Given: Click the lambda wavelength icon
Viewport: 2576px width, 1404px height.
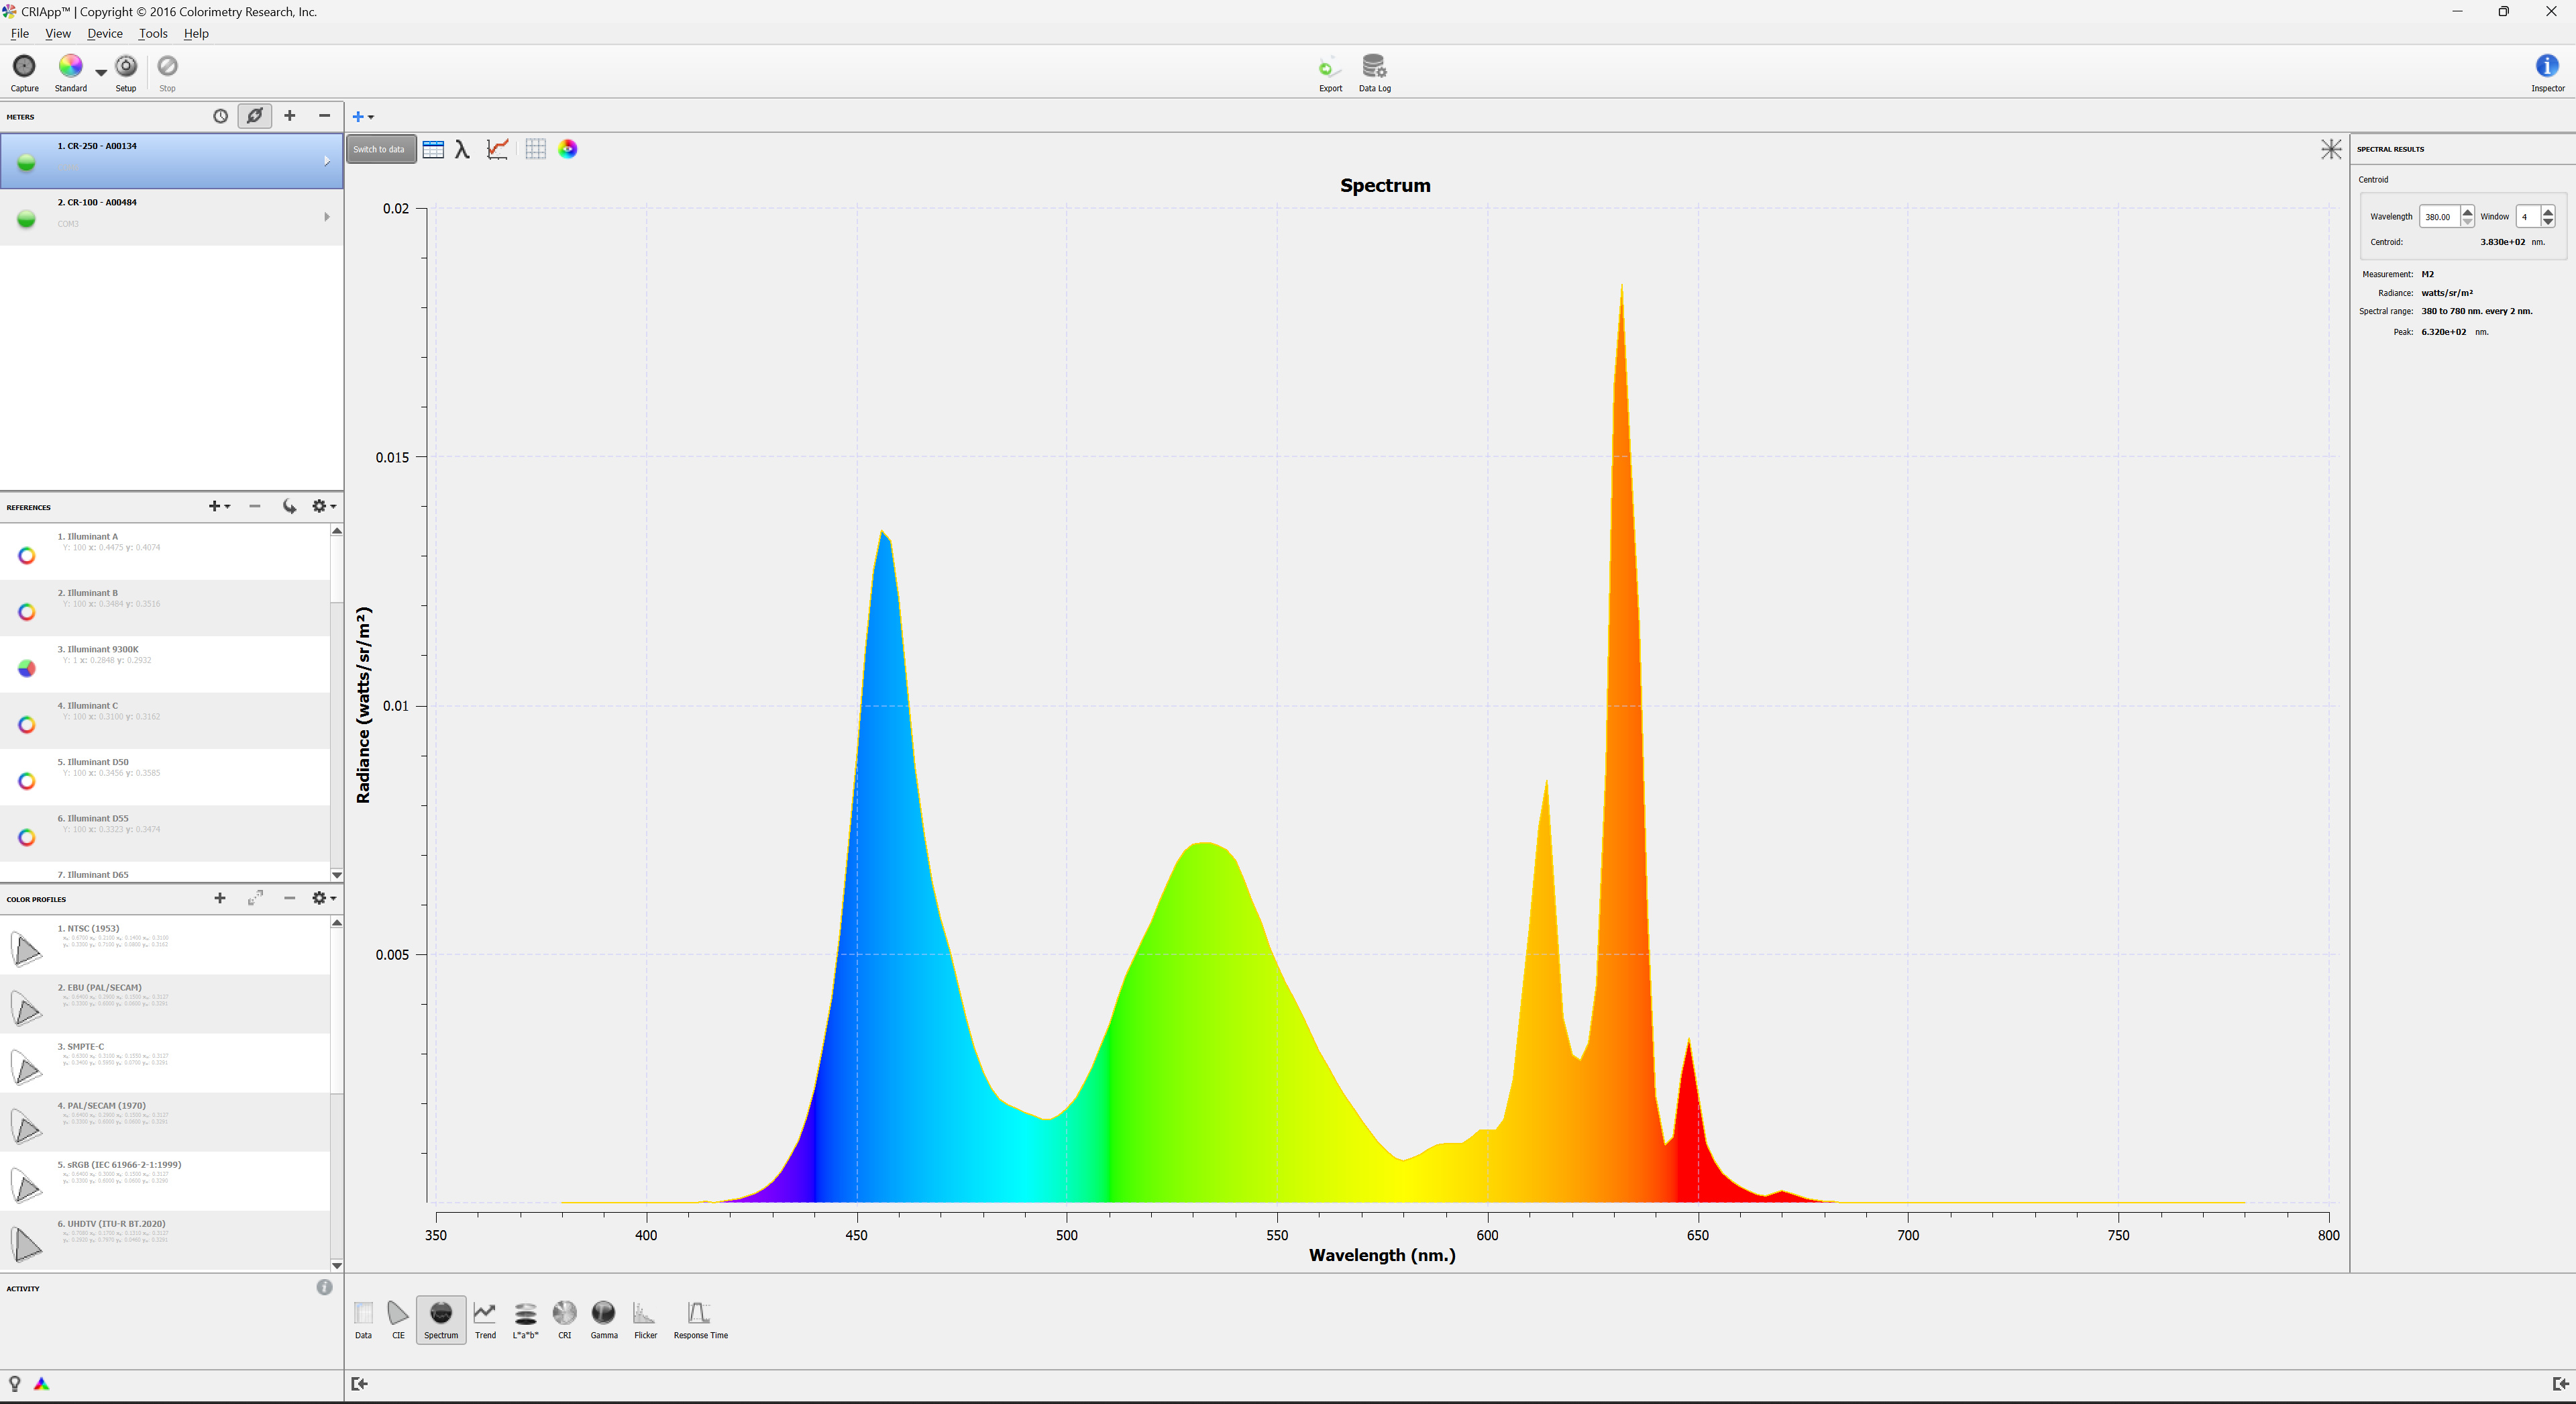Looking at the screenshot, I should coord(462,149).
